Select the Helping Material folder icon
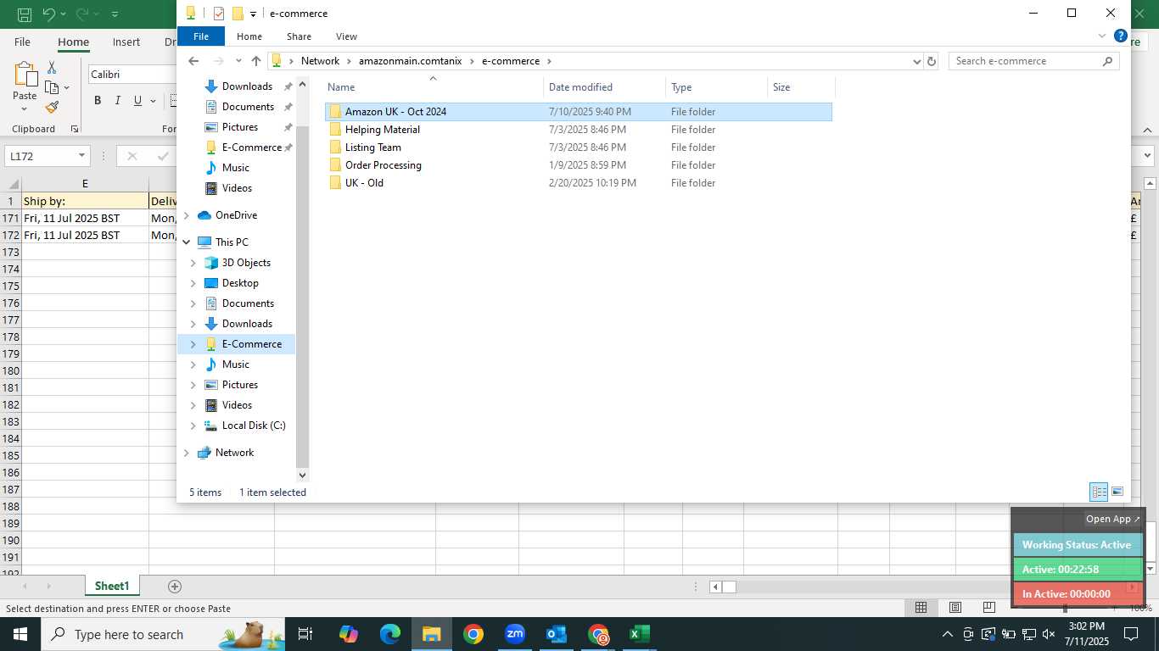 point(335,130)
